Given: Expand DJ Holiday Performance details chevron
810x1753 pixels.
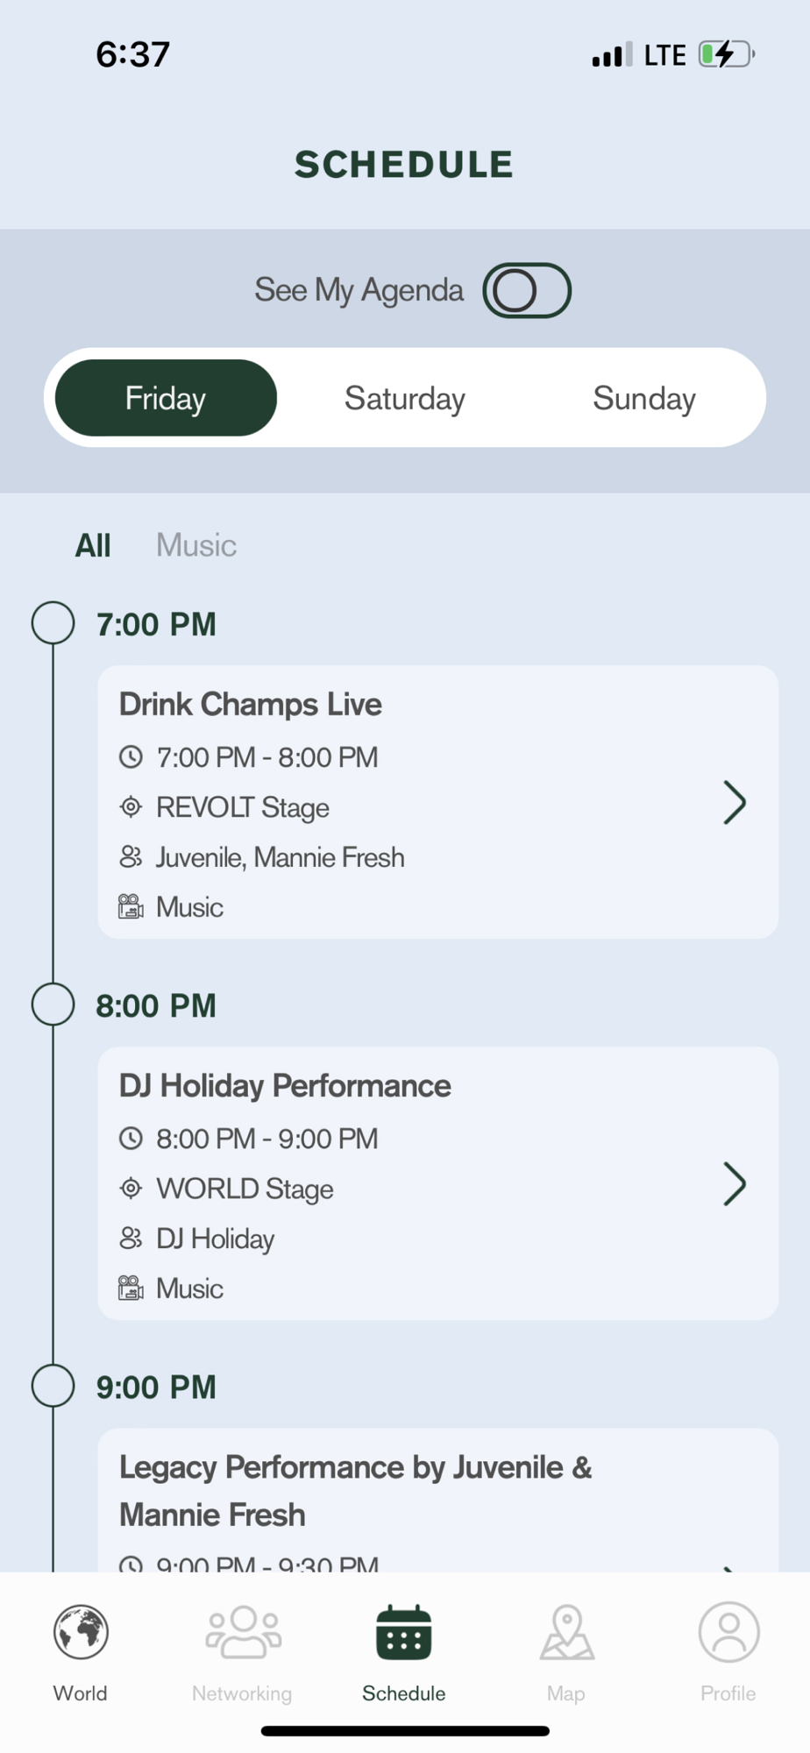Looking at the screenshot, I should point(734,1183).
